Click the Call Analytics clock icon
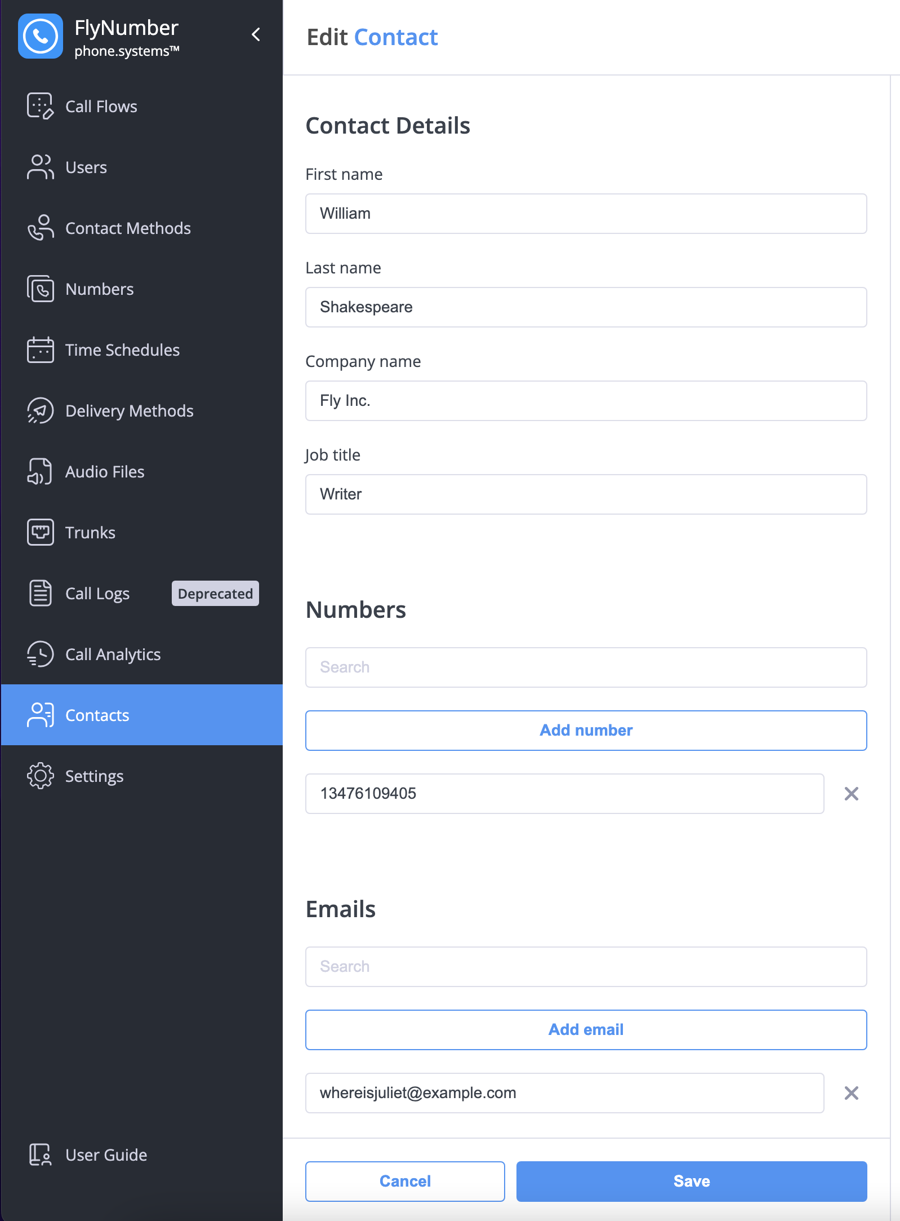Image resolution: width=900 pixels, height=1221 pixels. point(41,654)
